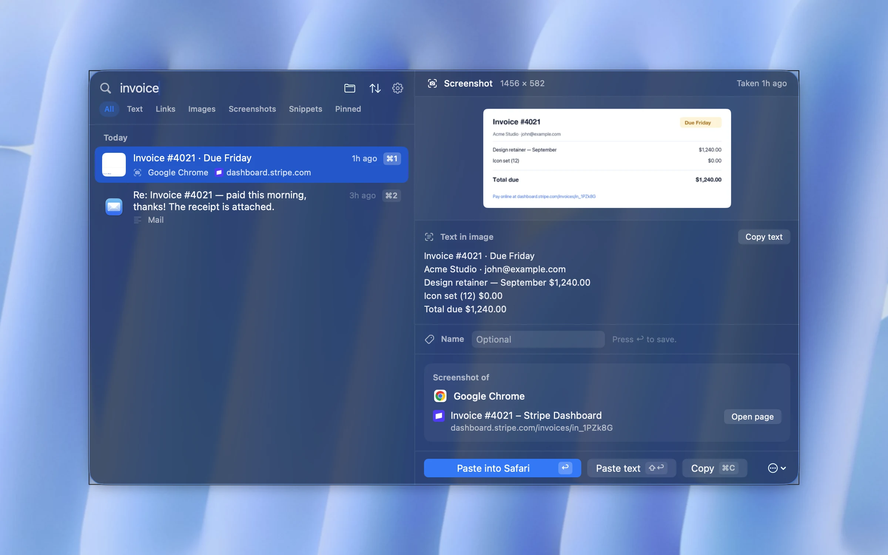Click the small screenshot icon before Google Chrome in list
The height and width of the screenshot is (555, 888).
click(x=137, y=172)
